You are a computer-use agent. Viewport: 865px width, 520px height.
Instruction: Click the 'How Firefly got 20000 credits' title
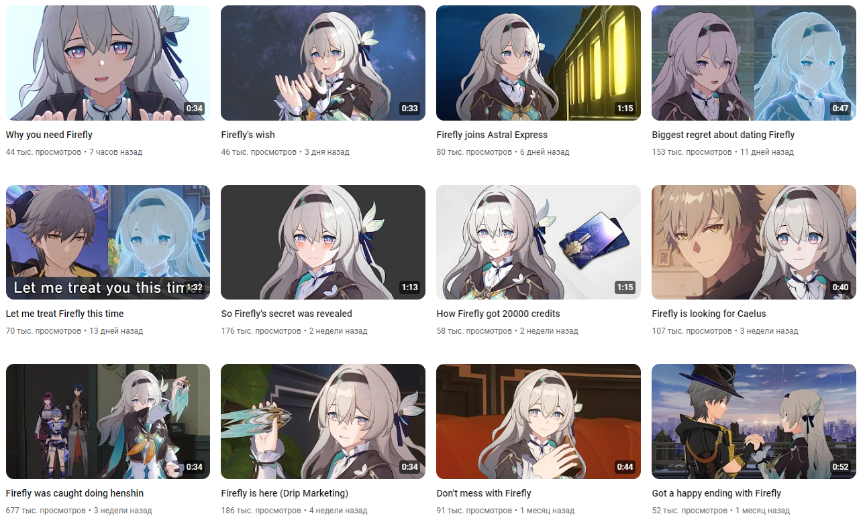point(498,314)
